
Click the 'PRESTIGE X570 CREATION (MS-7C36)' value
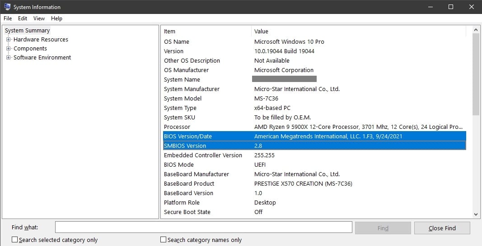coord(303,184)
